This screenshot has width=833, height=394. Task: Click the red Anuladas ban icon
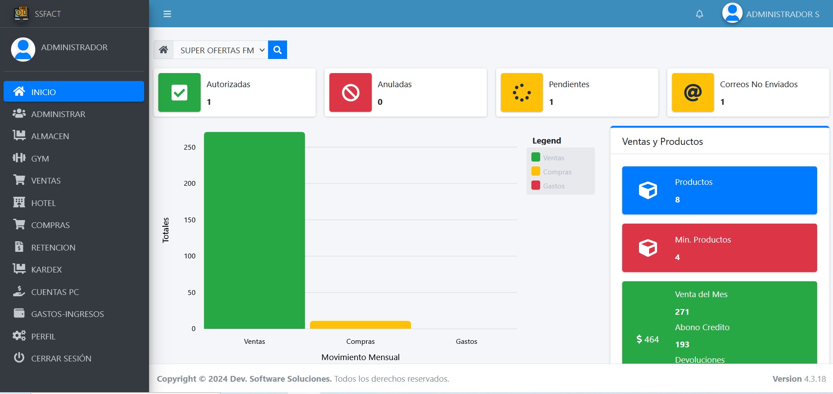click(x=351, y=92)
